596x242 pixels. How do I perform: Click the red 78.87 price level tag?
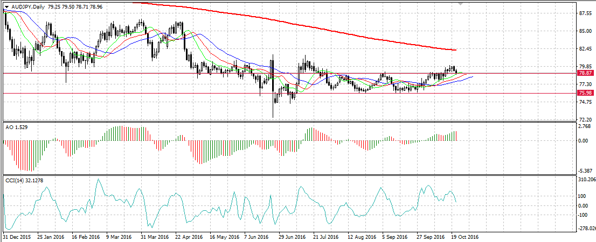(585, 73)
